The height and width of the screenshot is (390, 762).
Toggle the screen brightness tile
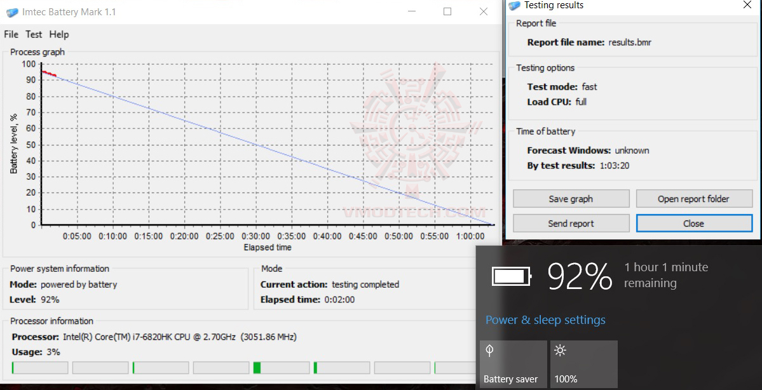coord(583,364)
